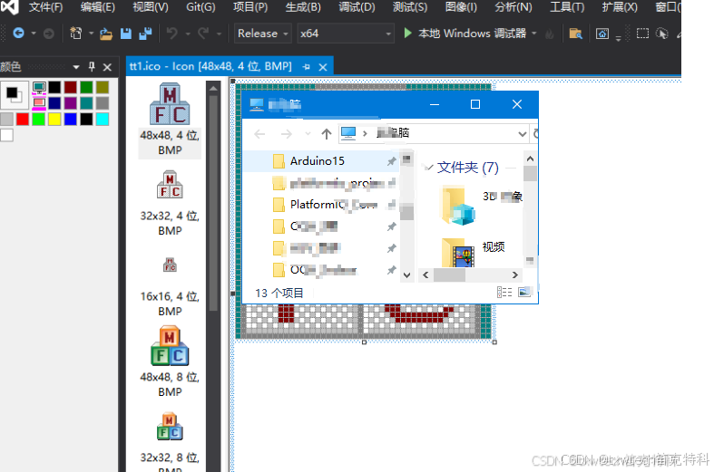Pick the cyan color swatch
This screenshot has height=472, width=714.
tap(103, 120)
